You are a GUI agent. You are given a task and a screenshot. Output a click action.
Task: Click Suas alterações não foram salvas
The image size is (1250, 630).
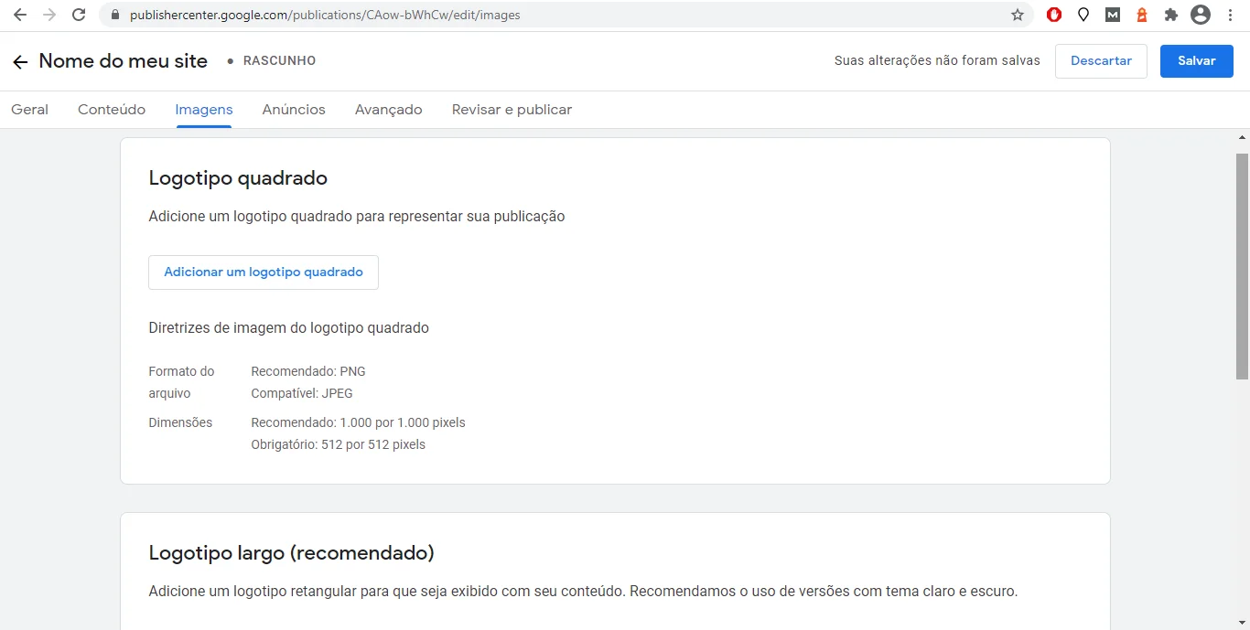click(937, 61)
